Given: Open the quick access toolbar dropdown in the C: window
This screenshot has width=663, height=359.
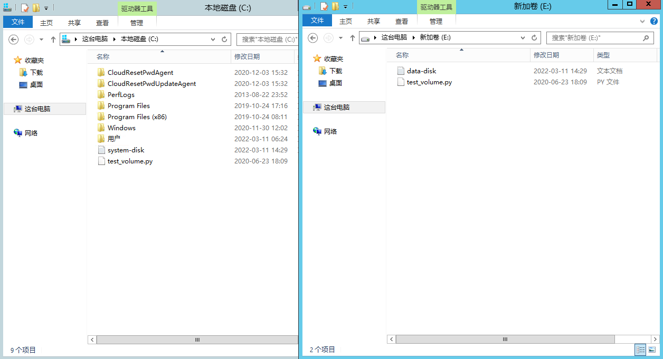Looking at the screenshot, I should pos(46,8).
